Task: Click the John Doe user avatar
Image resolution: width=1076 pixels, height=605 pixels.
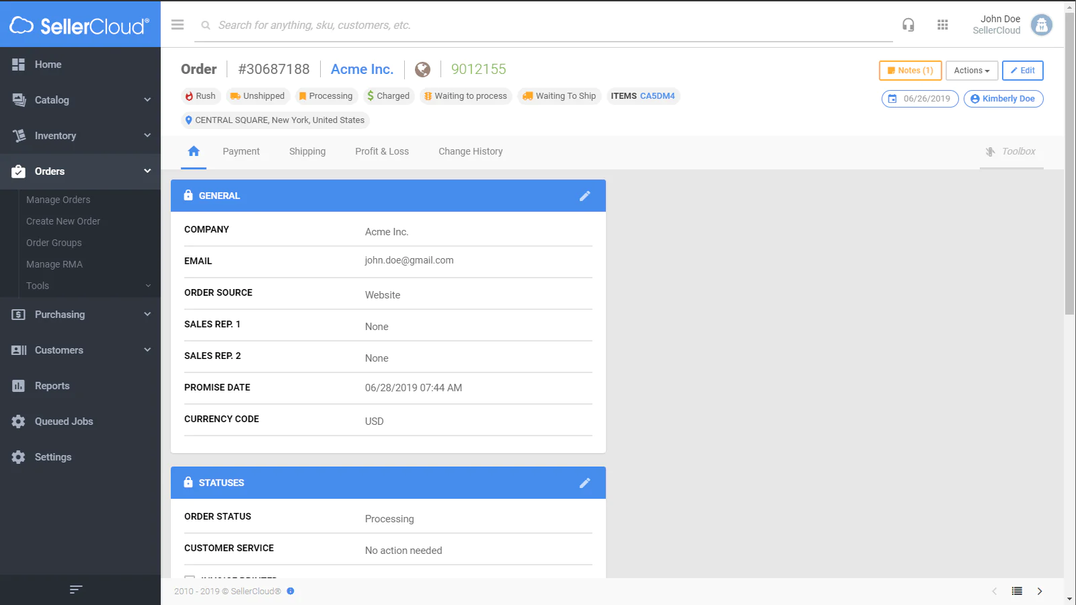Action: tap(1041, 25)
